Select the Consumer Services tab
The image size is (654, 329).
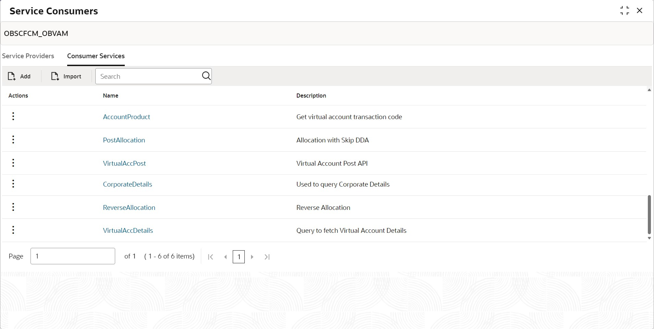(x=96, y=56)
